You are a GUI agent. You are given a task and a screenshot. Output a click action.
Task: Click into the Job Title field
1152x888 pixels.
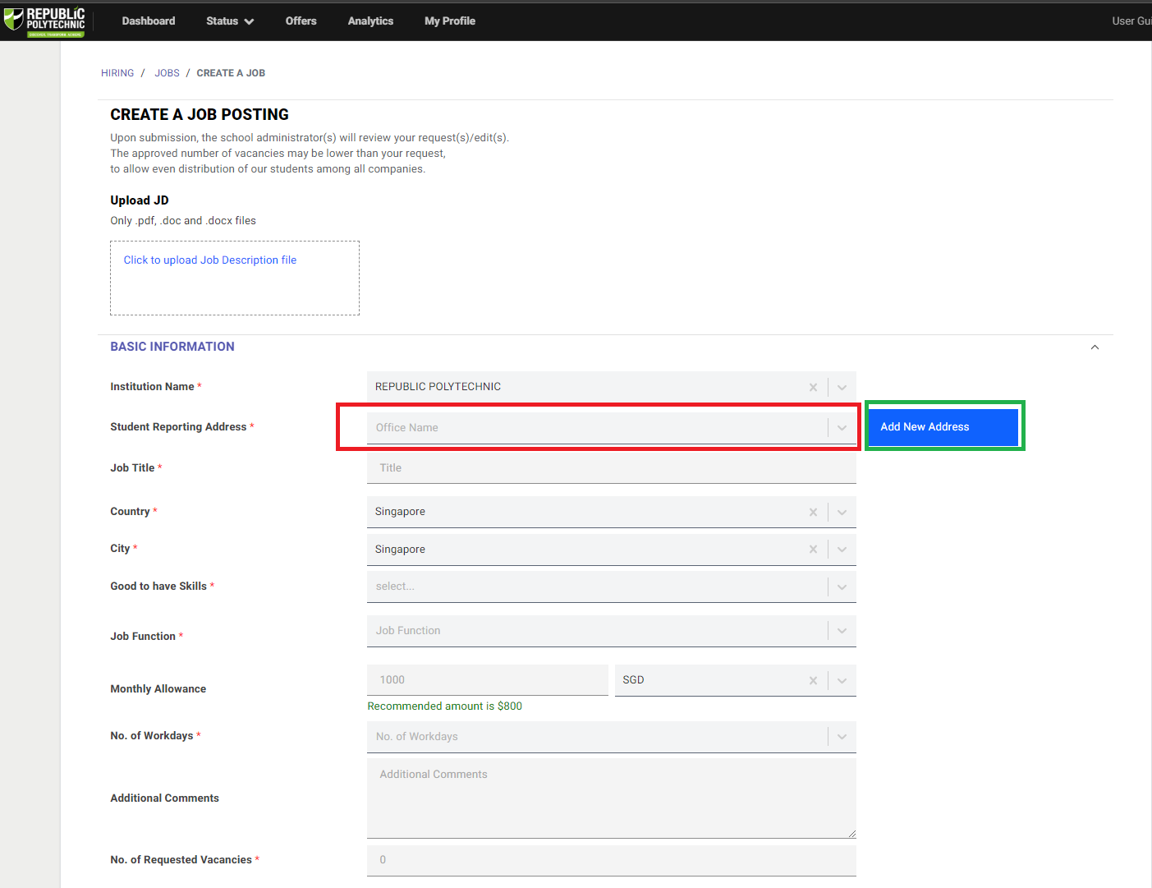point(611,468)
